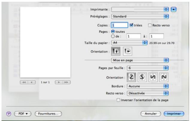Choose N-shaped layout direction icon
The image size is (190, 121).
pos(164,77)
